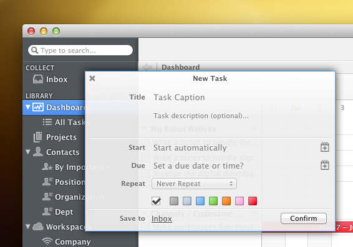Click the Contacts person icon
This screenshot has width=353, height=247.
pyautogui.click(x=38, y=152)
